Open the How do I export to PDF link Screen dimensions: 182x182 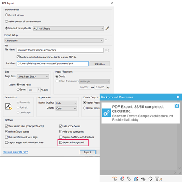[x=15, y=152]
